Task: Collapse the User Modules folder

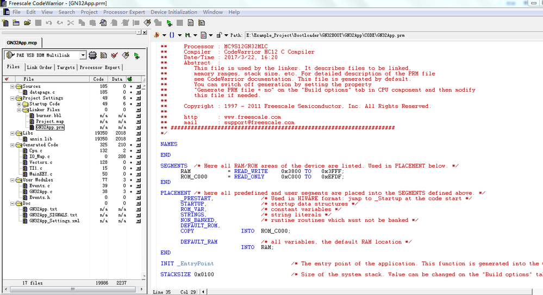Action: coord(12,180)
